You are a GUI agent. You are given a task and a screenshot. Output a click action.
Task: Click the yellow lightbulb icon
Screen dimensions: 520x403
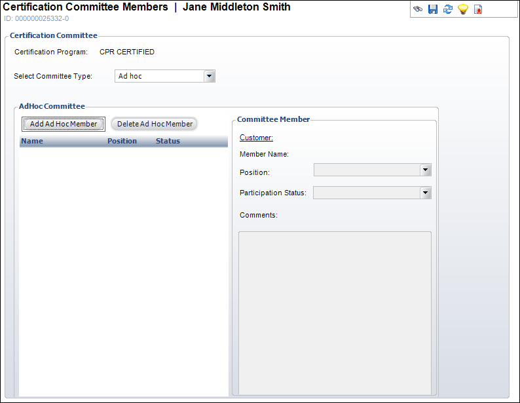tap(462, 10)
